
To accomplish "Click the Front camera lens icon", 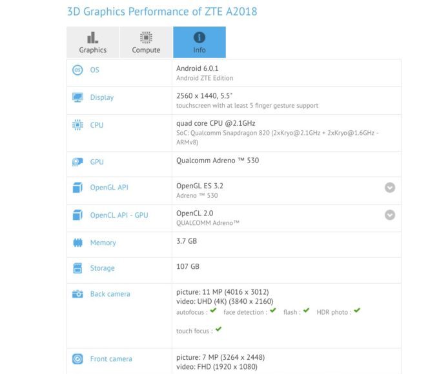I will pos(77,359).
